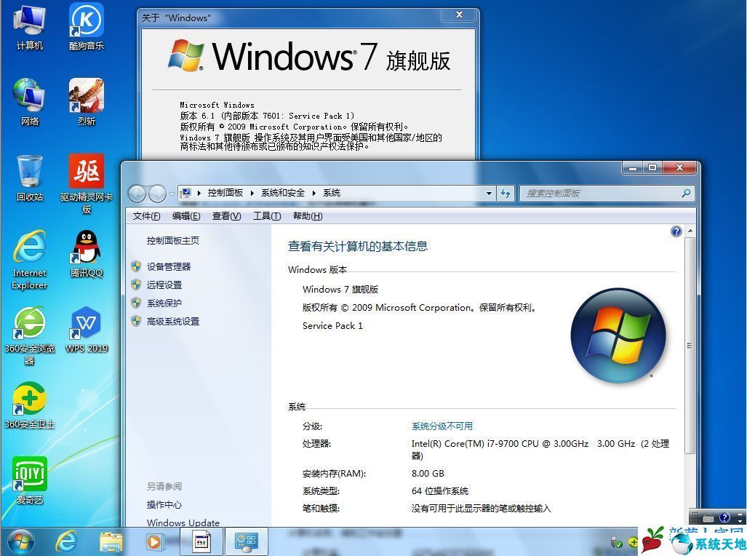
Task: Click the 没有可用于此显示器的笔或触控输入 text
Action: [482, 508]
